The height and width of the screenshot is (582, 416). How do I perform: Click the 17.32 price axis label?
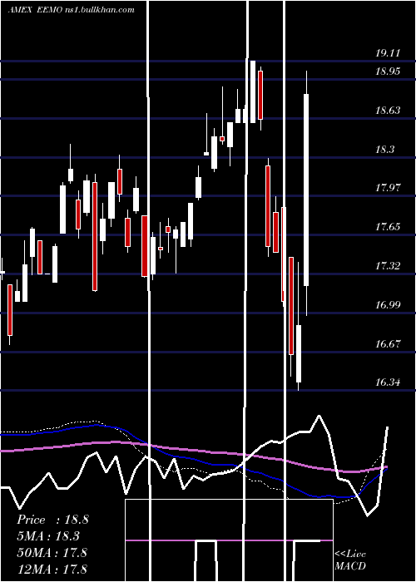388,266
